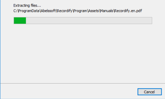Screen dimensions: 165x99
Task: Click the 'Manuals' folder name in path
Action: (x=107, y=11)
